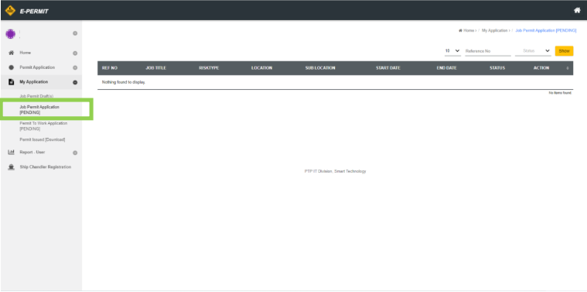Go to Home breadcrumb link
587x292 pixels.
(468, 31)
